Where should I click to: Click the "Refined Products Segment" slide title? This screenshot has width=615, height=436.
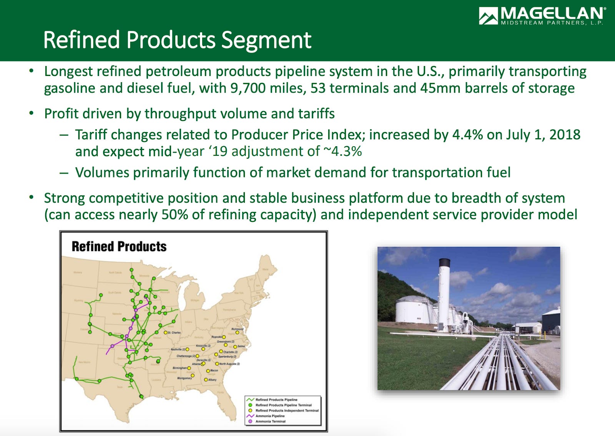pyautogui.click(x=177, y=40)
